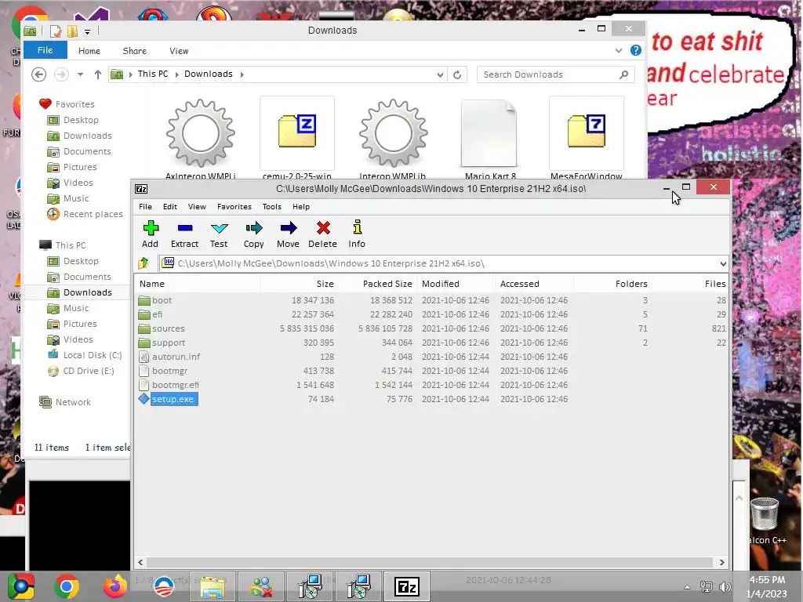Viewport: 803px width, 602px height.
Task: Click the Move toolbar icon
Action: click(288, 234)
